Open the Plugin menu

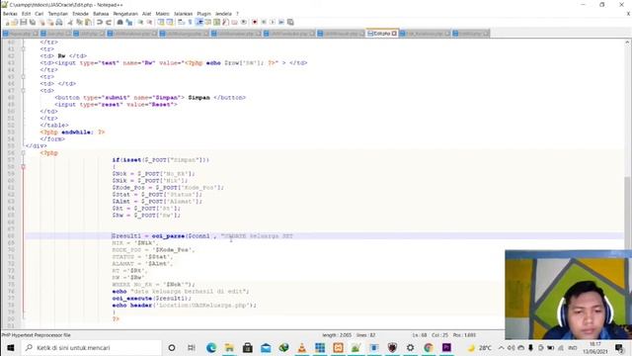(204, 14)
